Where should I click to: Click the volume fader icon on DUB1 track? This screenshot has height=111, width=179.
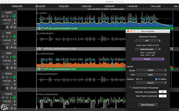(15, 40)
